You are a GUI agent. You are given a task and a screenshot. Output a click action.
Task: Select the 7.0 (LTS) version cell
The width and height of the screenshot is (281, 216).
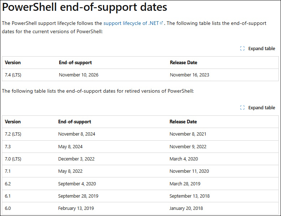(x=13, y=159)
